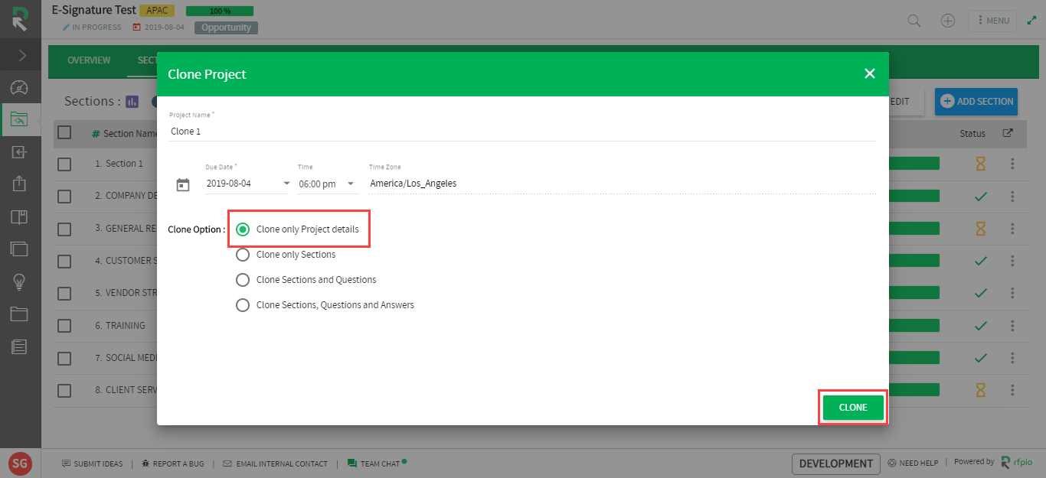Open the RFPIO logo home icon

pos(20,19)
